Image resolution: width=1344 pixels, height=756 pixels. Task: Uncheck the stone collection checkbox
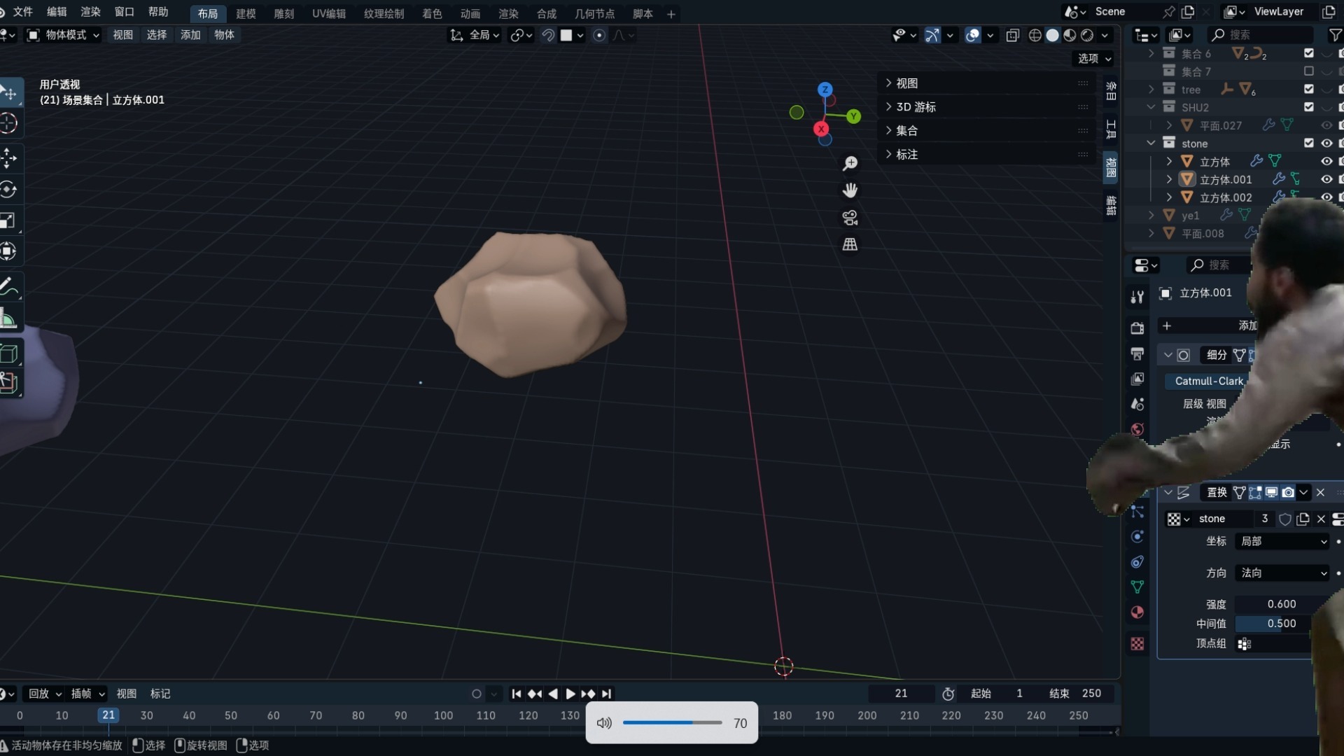click(x=1309, y=143)
